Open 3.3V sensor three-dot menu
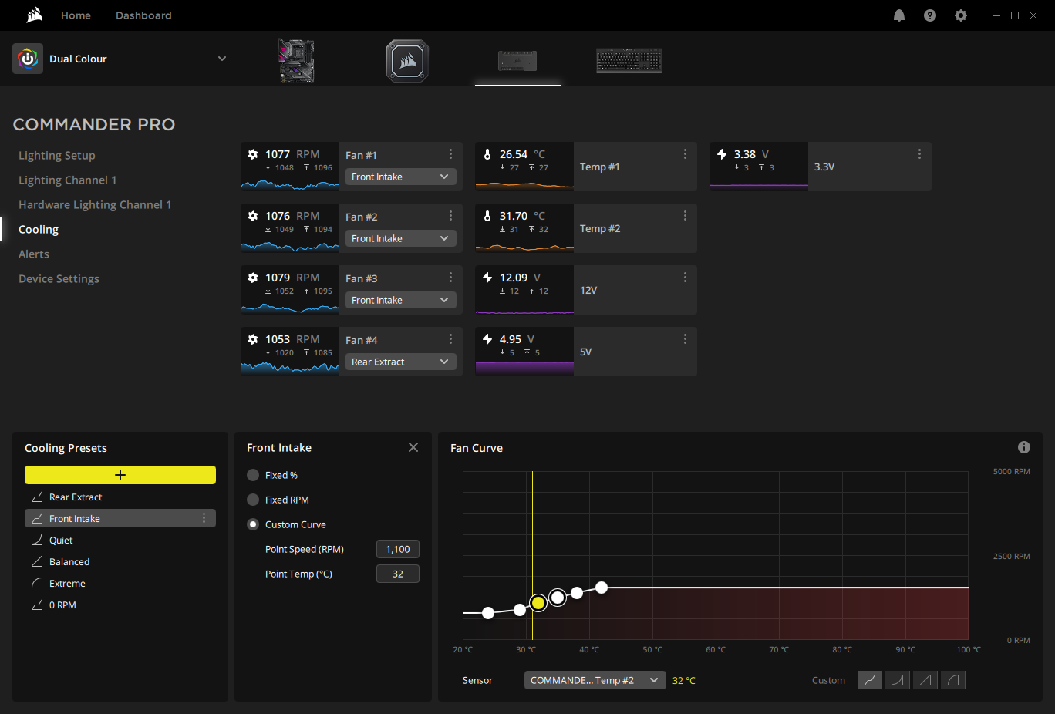Image resolution: width=1055 pixels, height=714 pixels. 919,154
